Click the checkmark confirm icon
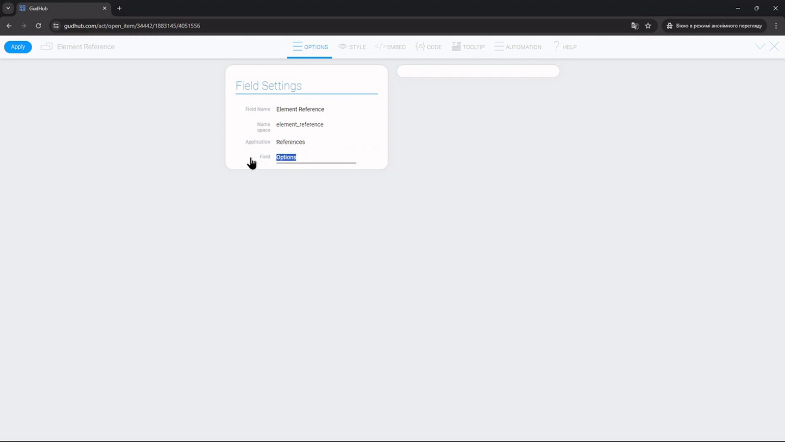Image resolution: width=785 pixels, height=442 pixels. coord(760,47)
